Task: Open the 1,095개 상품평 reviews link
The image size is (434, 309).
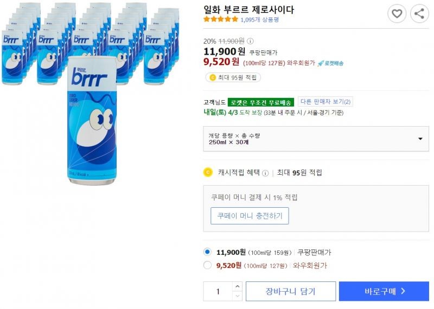Action: pos(260,19)
